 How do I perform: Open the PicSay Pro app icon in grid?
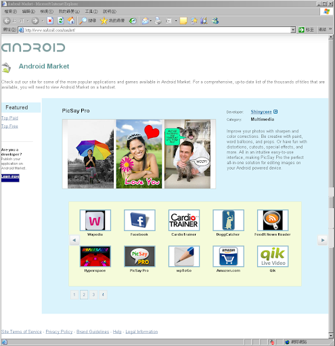pyautogui.click(x=139, y=256)
